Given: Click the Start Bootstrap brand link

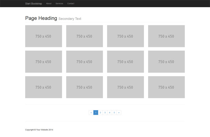Looking at the screenshot, I should [x=33, y=4].
